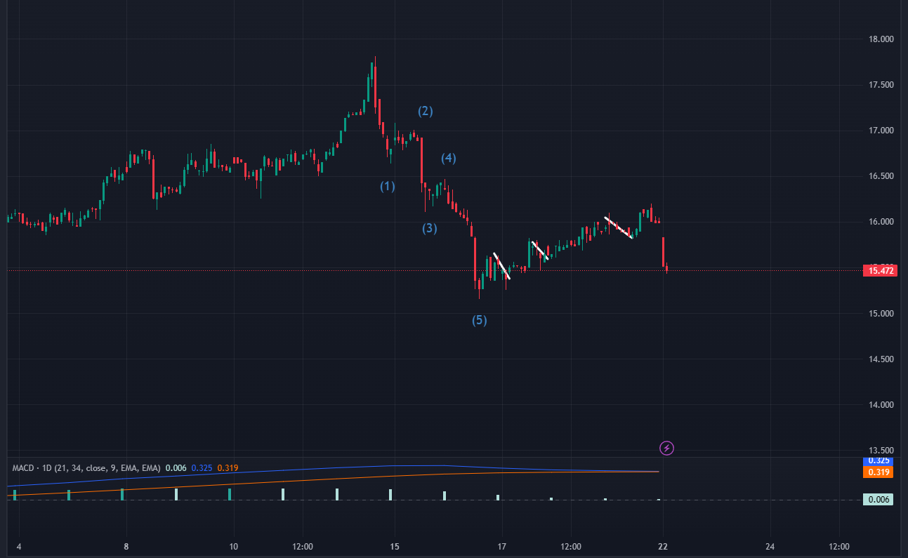
Task: Click the 22 label on time axis
Action: [662, 545]
